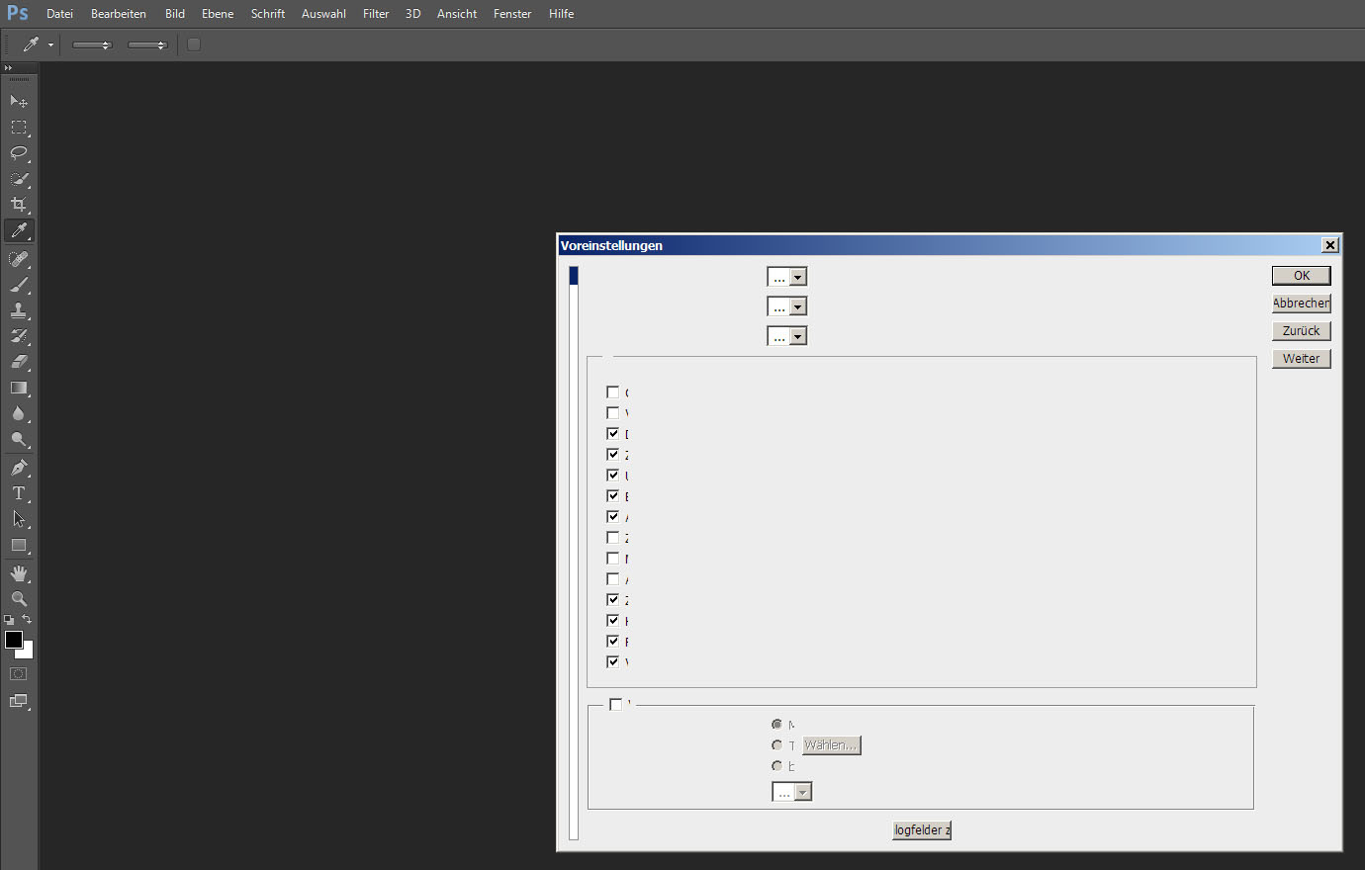Image resolution: width=1365 pixels, height=870 pixels.
Task: Open the Auswahl menu
Action: coord(323,14)
